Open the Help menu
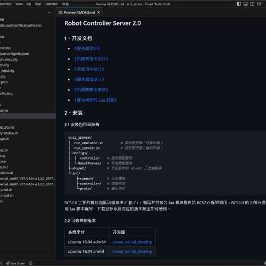This screenshot has width=266, height=266. (65, 4)
